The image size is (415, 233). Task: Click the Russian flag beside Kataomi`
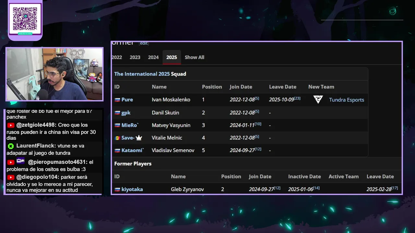pyautogui.click(x=117, y=150)
